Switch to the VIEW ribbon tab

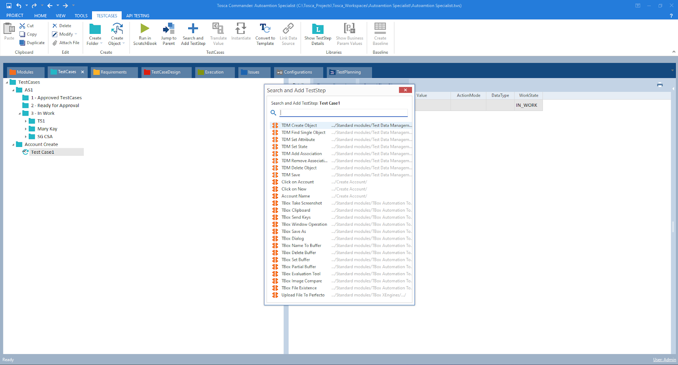pyautogui.click(x=61, y=16)
